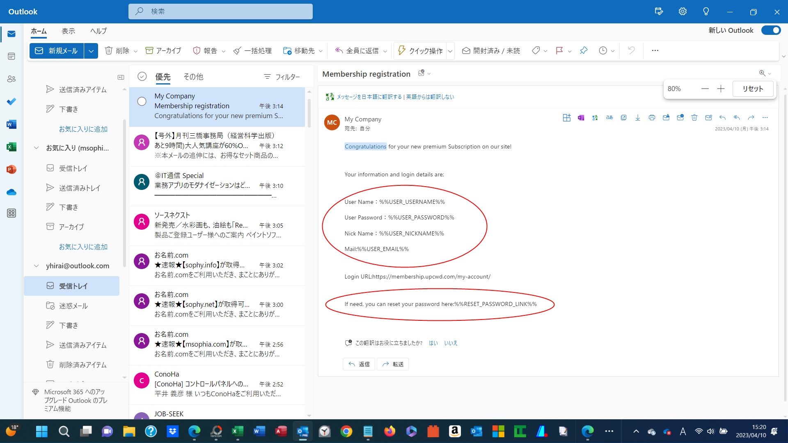Turn off the 新しい Outlook toggle

[x=771, y=30]
